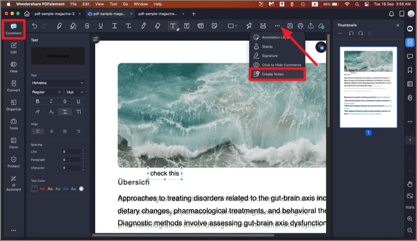Select the Text Box tool

[x=187, y=26]
